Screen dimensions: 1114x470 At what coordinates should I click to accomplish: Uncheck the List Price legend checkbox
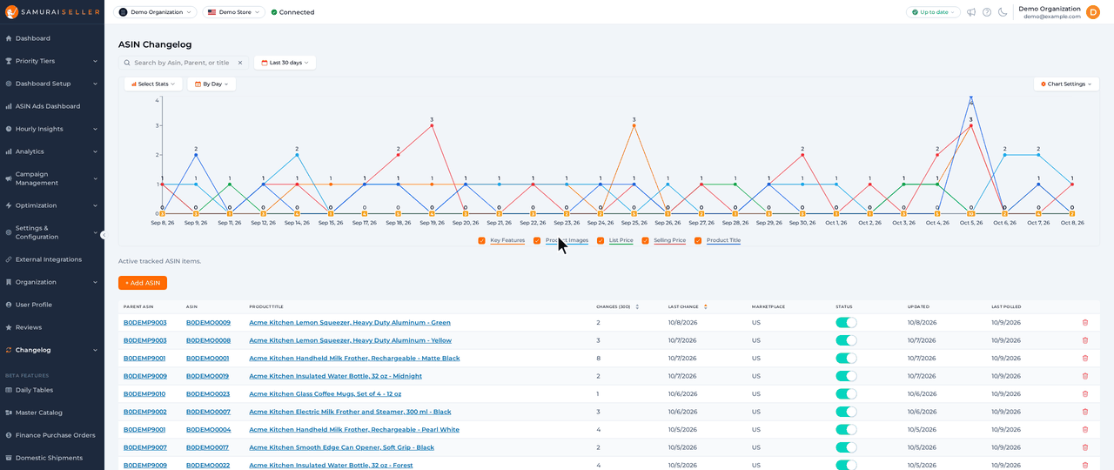[x=601, y=240]
